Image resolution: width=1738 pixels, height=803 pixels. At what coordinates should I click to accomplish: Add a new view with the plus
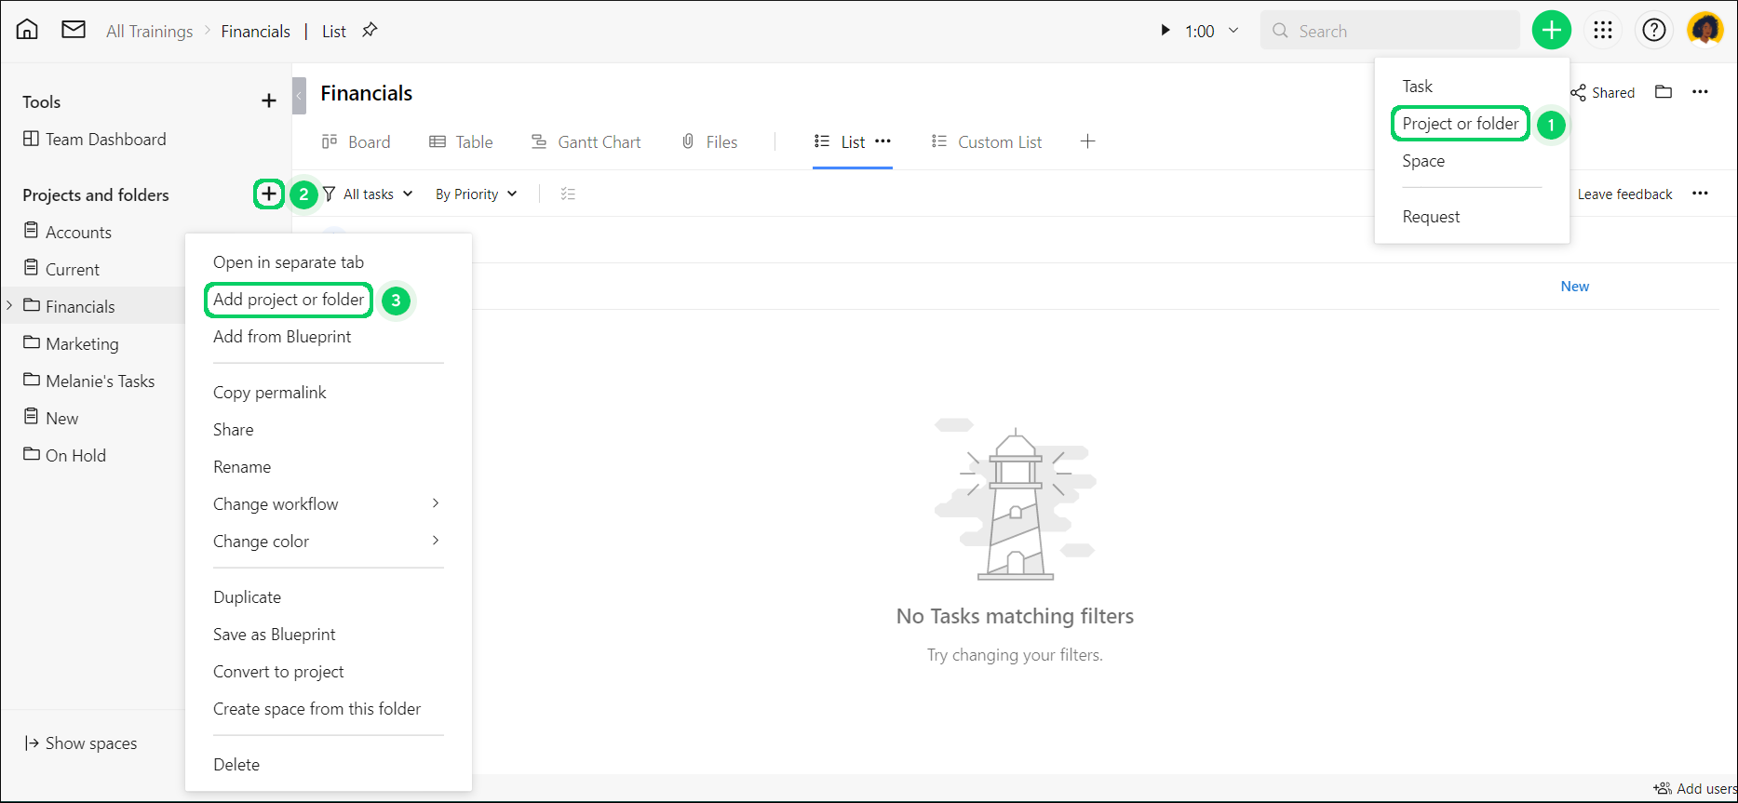(1087, 141)
